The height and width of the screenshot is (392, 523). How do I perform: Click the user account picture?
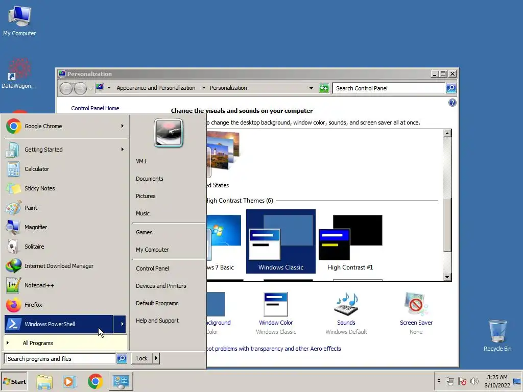[x=169, y=133]
